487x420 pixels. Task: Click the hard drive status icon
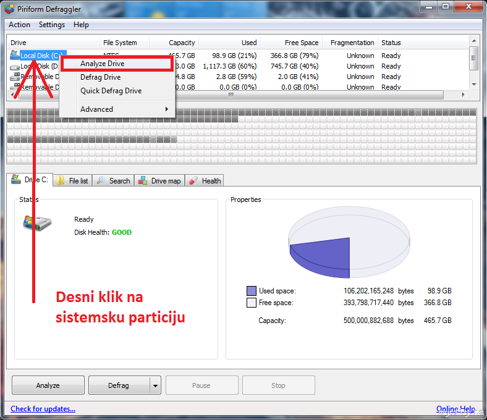click(37, 223)
